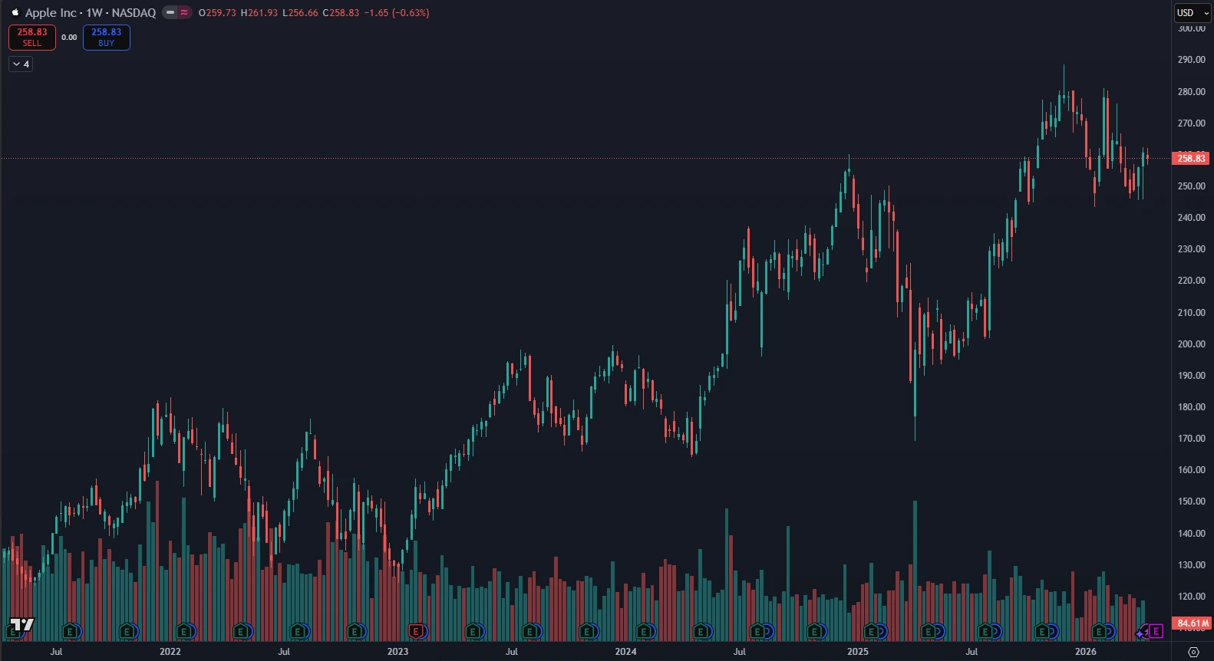Click the 130.00 price axis label
The width and height of the screenshot is (1214, 661).
click(x=1192, y=565)
